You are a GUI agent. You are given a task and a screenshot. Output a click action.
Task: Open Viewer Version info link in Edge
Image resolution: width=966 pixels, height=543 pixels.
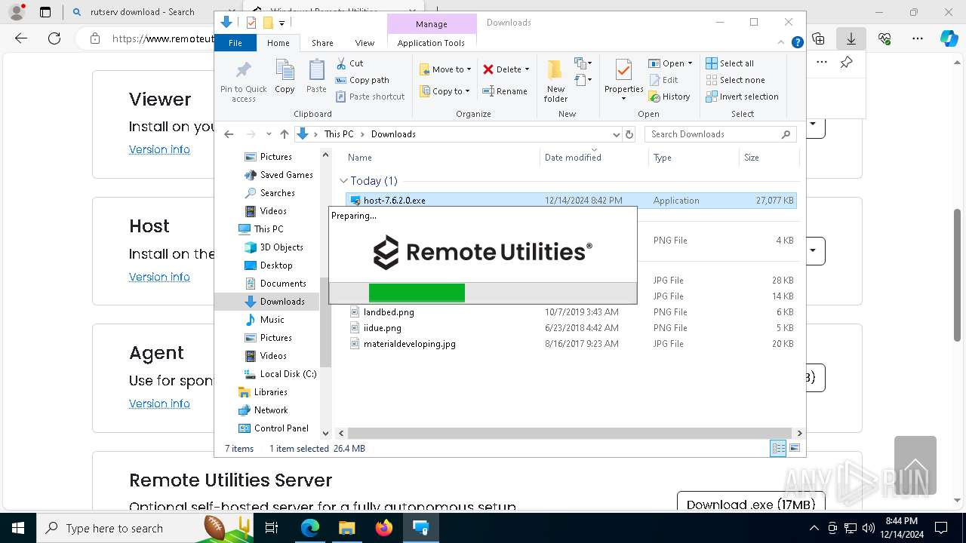[159, 149]
